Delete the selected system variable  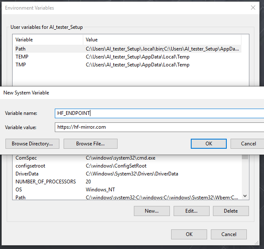pyautogui.click(x=231, y=211)
